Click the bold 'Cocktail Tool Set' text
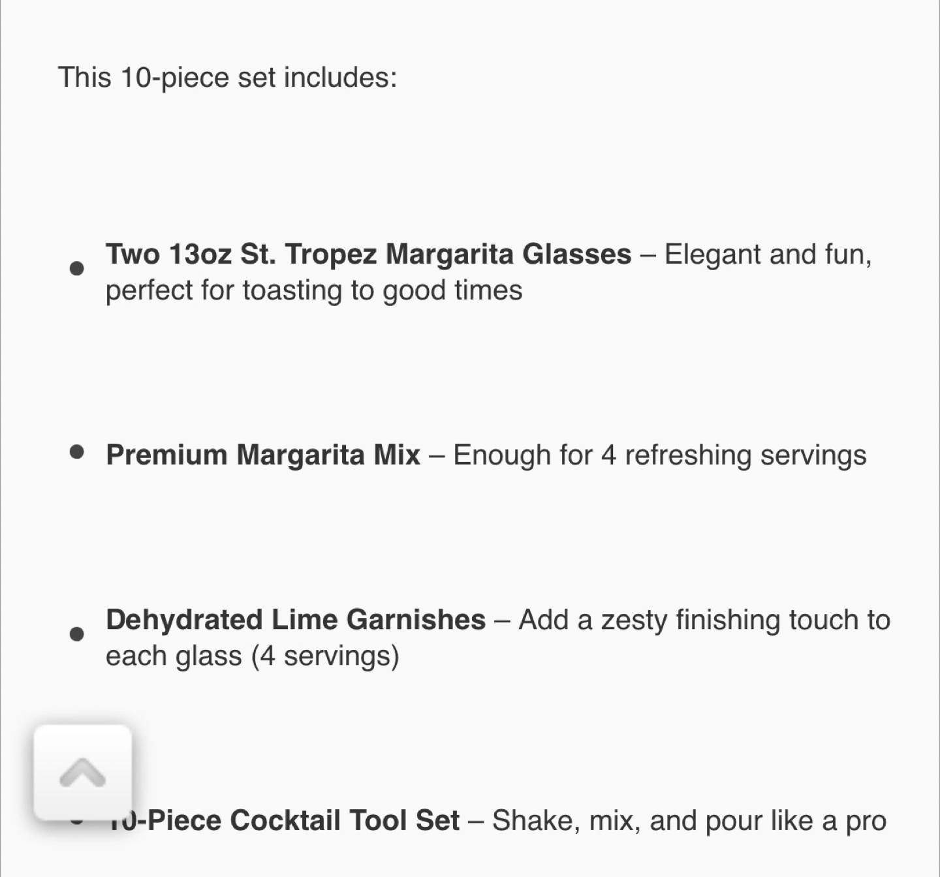Image resolution: width=940 pixels, height=877 pixels. pos(345,820)
